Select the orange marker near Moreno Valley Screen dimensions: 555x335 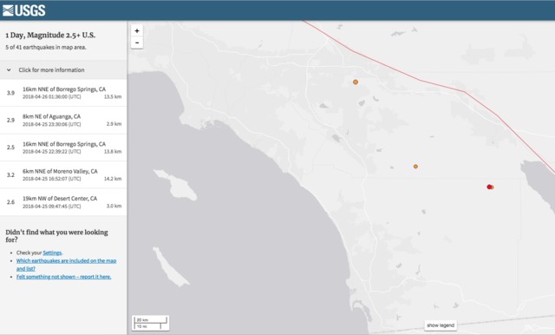(356, 82)
